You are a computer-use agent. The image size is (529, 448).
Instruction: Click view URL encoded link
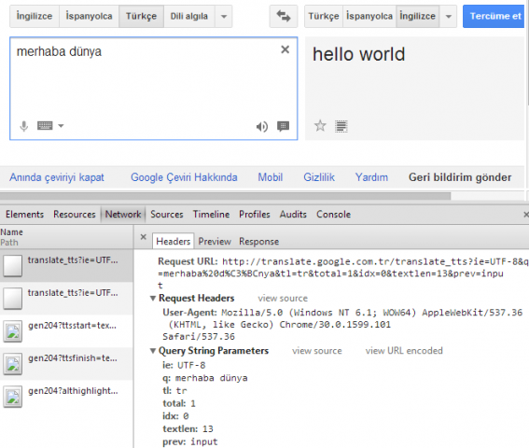[404, 351]
